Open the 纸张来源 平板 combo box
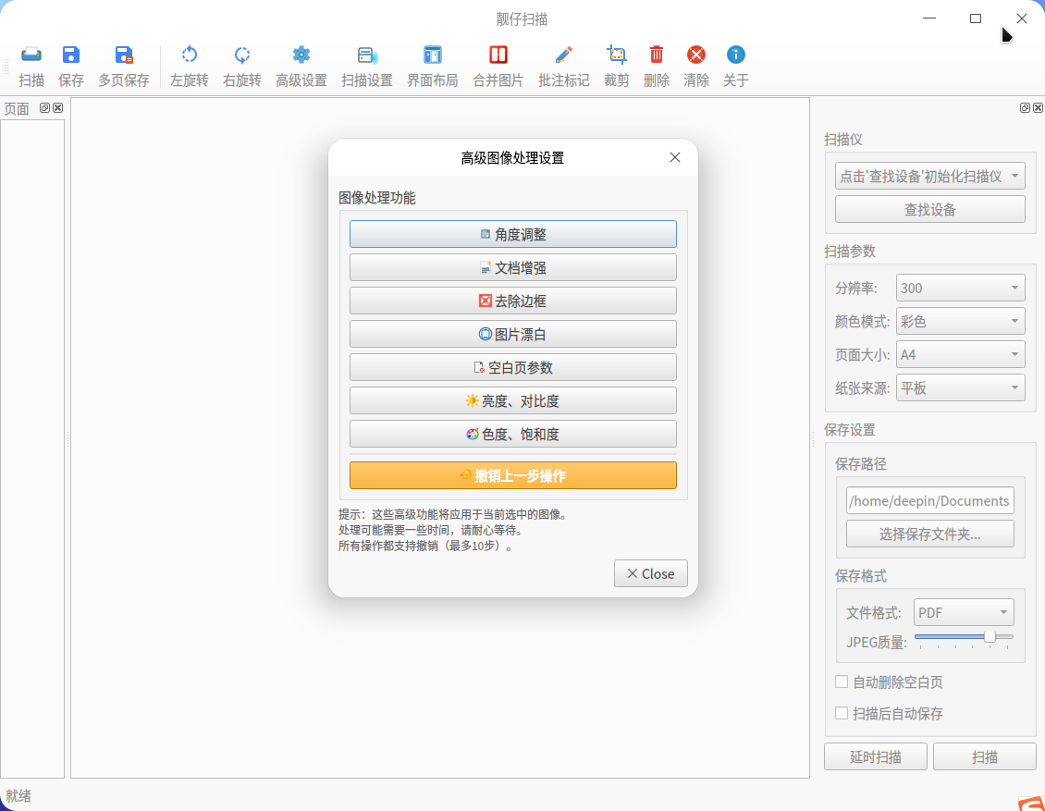The height and width of the screenshot is (811, 1045). [x=960, y=387]
